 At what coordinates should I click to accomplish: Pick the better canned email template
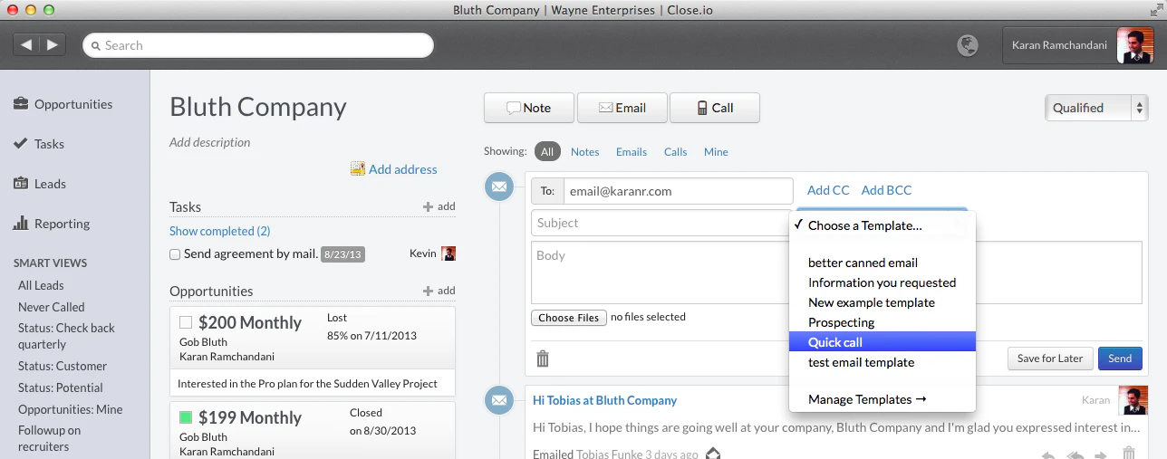[x=882, y=263]
